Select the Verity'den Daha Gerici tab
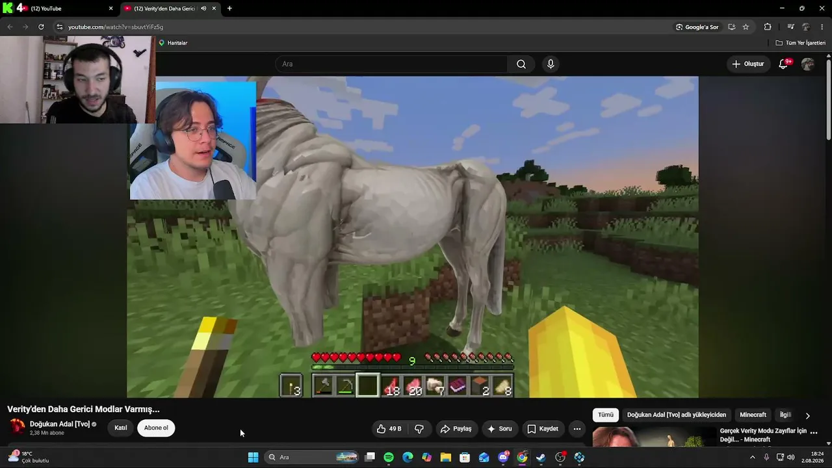Image resolution: width=832 pixels, height=468 pixels. pyautogui.click(x=170, y=8)
